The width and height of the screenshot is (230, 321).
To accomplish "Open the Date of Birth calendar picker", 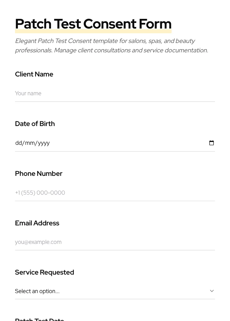I will 212,143.
